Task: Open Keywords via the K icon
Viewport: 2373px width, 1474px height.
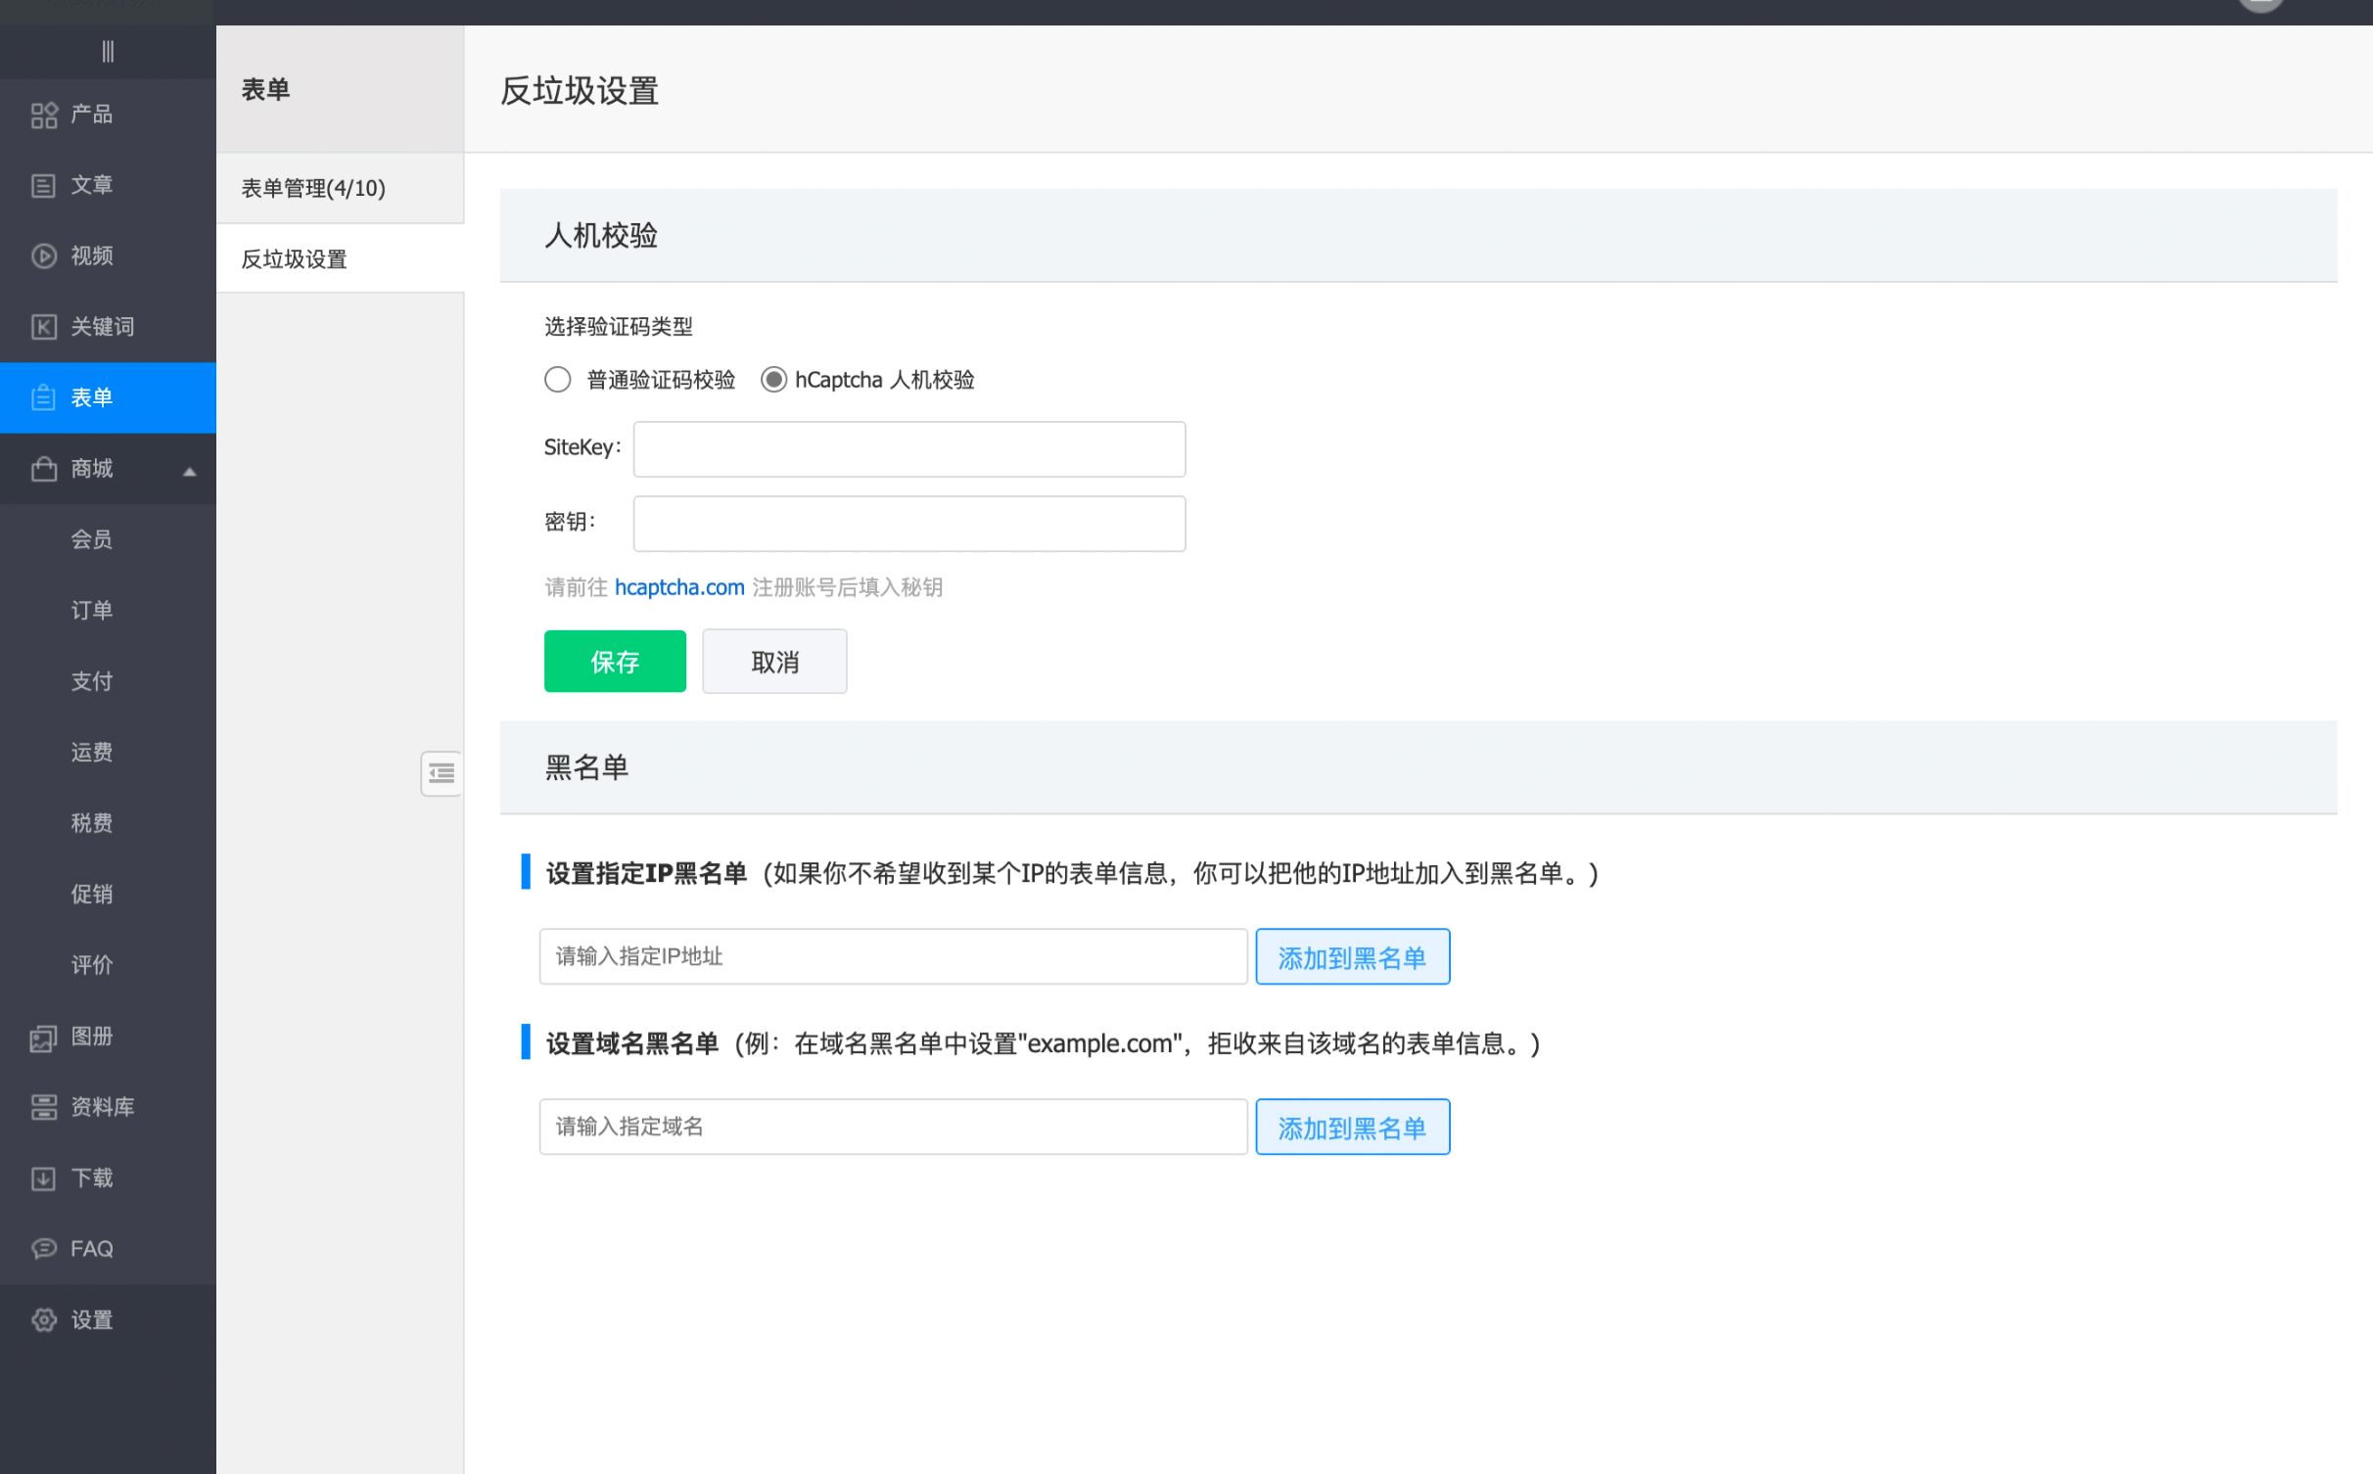Action: pyautogui.click(x=44, y=327)
